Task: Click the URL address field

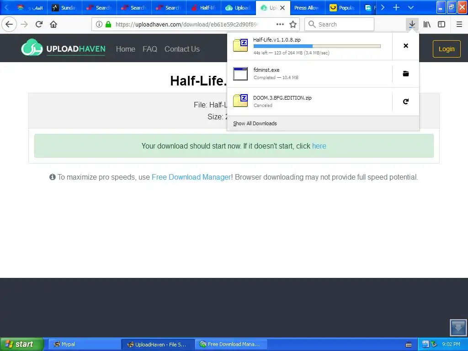Action: [187, 24]
